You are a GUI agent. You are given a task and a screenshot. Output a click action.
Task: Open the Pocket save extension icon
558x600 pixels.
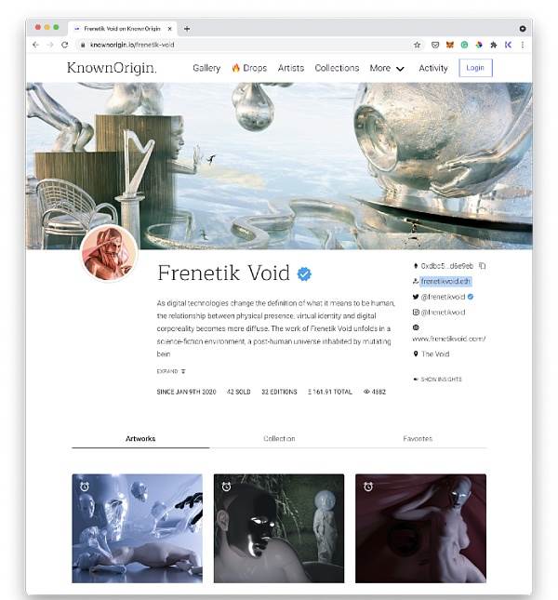(435, 45)
